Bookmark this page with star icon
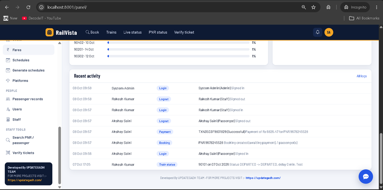 pos(313,7)
